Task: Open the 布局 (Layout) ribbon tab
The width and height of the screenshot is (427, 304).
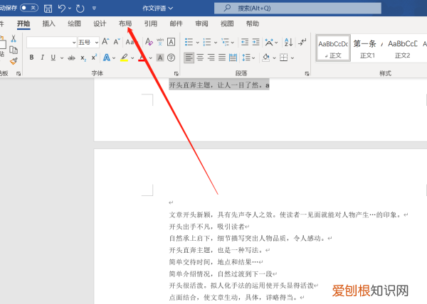Action: (125, 23)
